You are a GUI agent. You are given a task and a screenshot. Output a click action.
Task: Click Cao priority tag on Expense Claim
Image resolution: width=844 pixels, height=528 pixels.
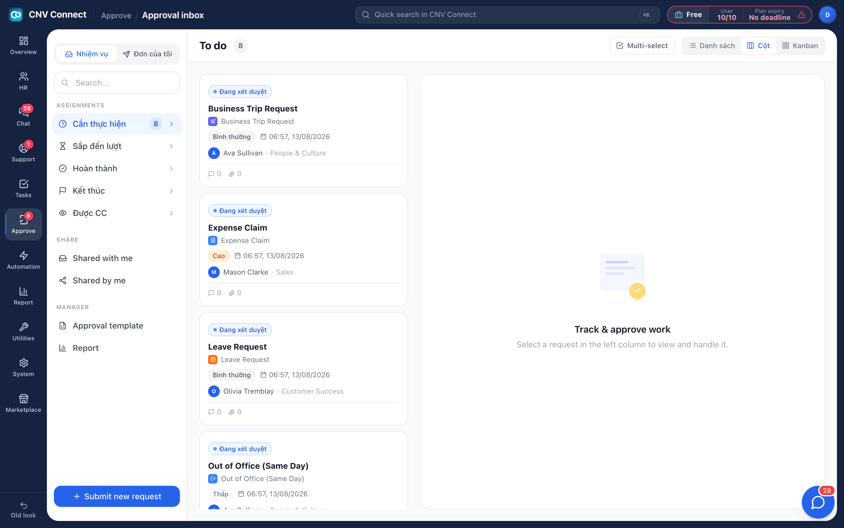pyautogui.click(x=219, y=256)
